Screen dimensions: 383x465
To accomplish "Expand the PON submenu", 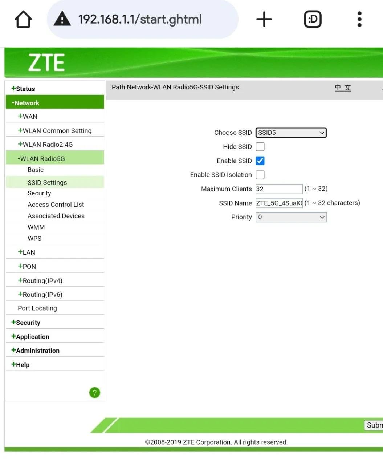I will pos(27,267).
